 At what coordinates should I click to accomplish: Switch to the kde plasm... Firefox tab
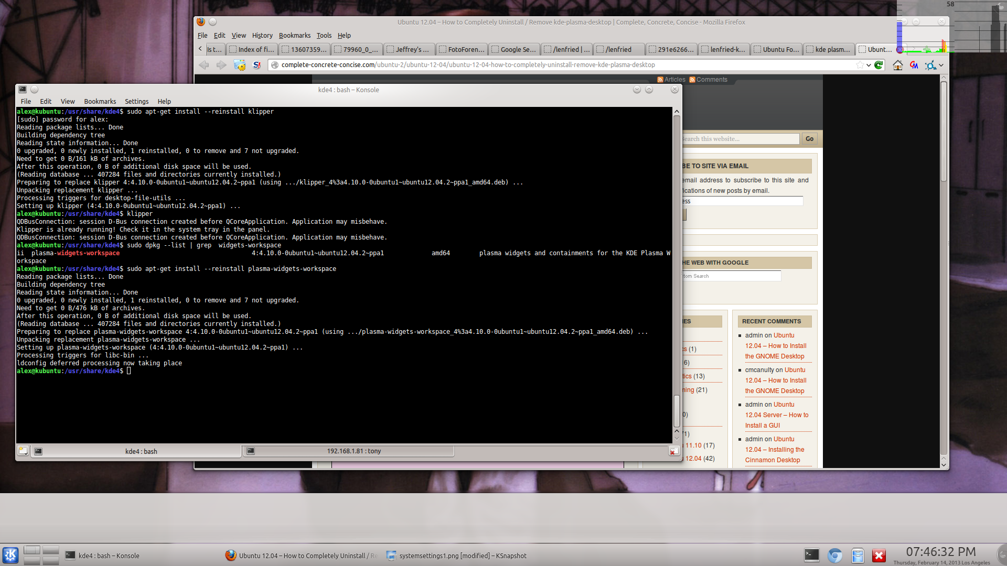point(828,49)
